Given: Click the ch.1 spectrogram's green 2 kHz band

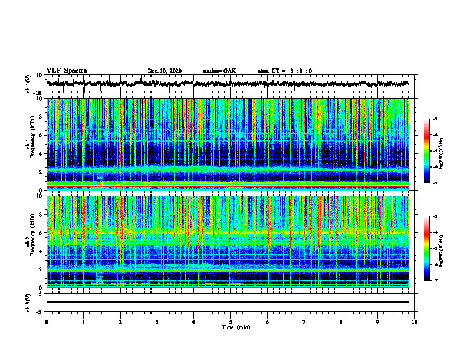Looking at the screenshot, I should point(227,170).
